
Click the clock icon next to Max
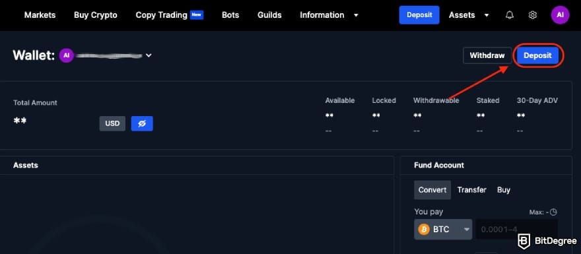pos(553,212)
